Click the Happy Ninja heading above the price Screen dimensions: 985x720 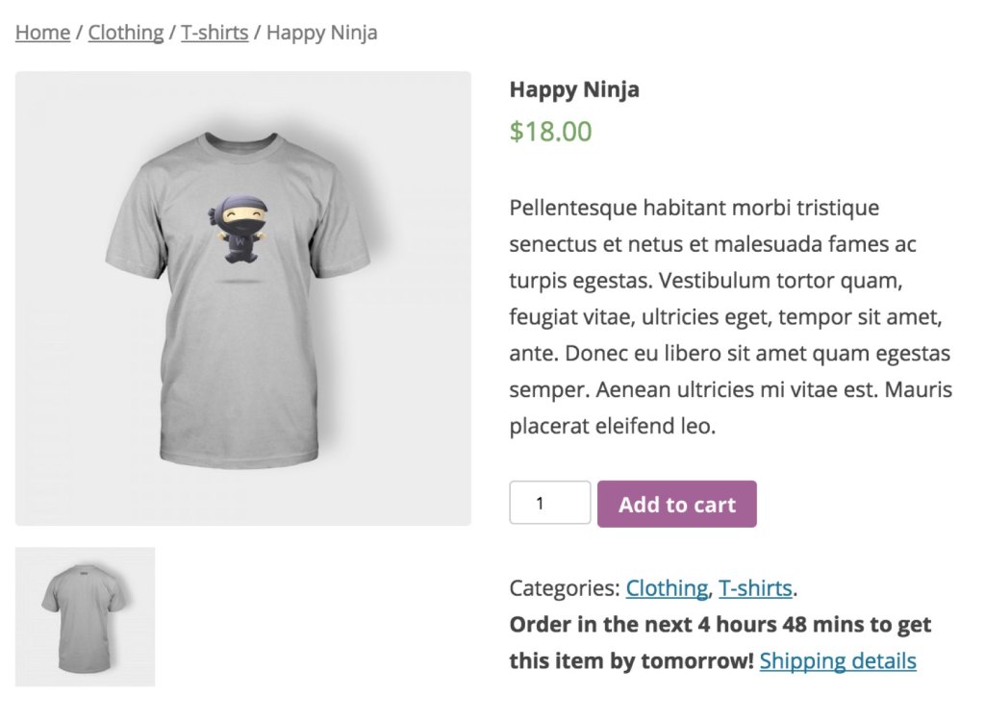(x=574, y=89)
